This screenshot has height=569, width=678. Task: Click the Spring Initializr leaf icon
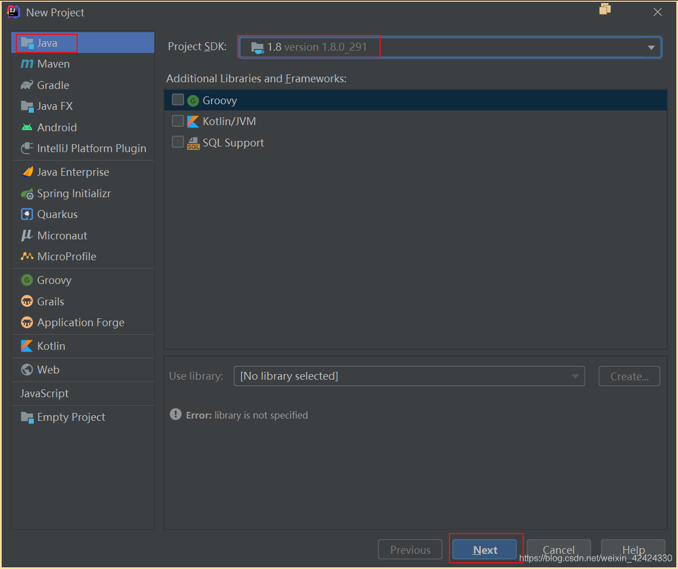27,194
